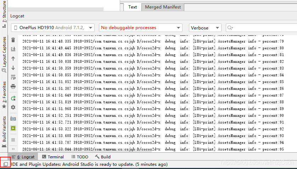Go down the stack trace arrow
297x169 pixels.
coord(13,68)
